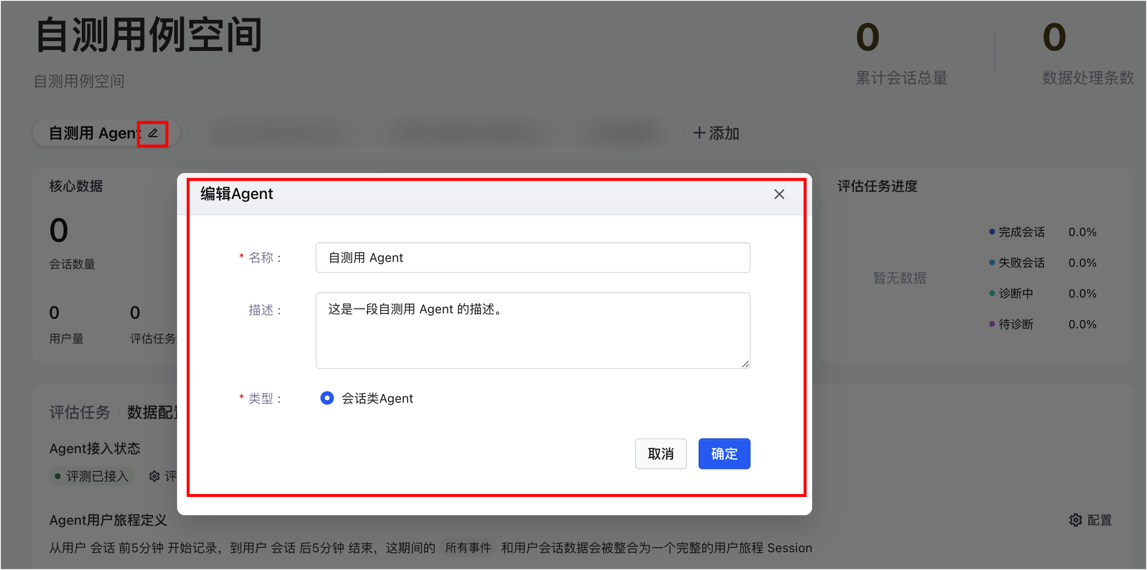Click the 名称 input field
This screenshot has width=1147, height=570.
pyautogui.click(x=533, y=258)
